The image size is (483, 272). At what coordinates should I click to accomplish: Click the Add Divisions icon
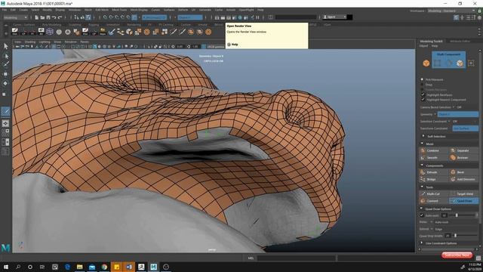click(453, 179)
